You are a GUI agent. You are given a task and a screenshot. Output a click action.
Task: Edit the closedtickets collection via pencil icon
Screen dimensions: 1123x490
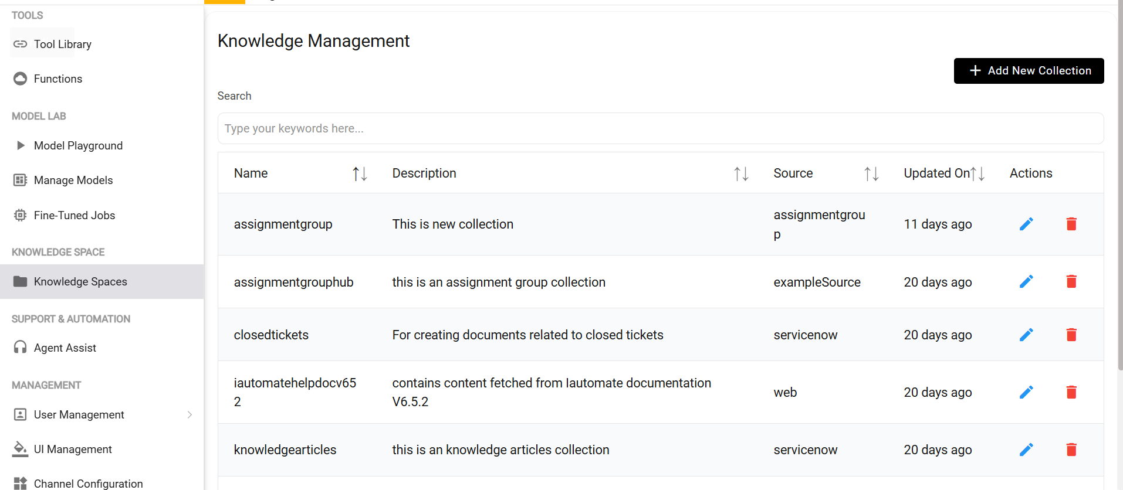coord(1026,335)
